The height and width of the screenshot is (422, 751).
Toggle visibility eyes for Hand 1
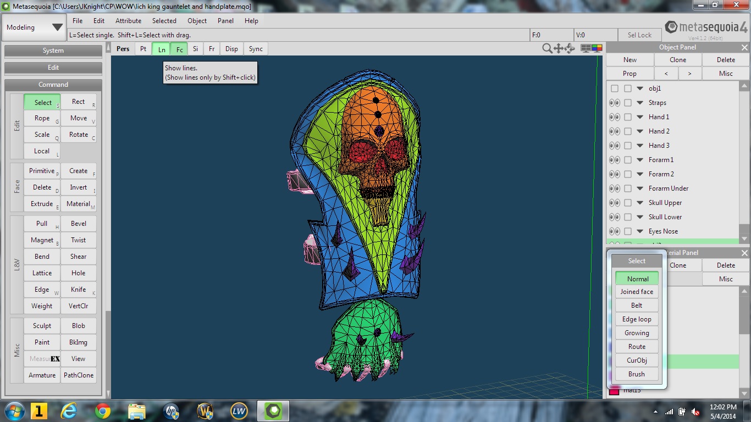click(x=614, y=117)
